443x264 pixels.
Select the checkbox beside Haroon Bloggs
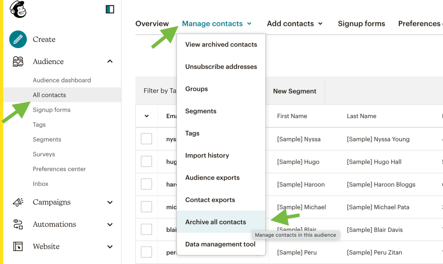146,184
